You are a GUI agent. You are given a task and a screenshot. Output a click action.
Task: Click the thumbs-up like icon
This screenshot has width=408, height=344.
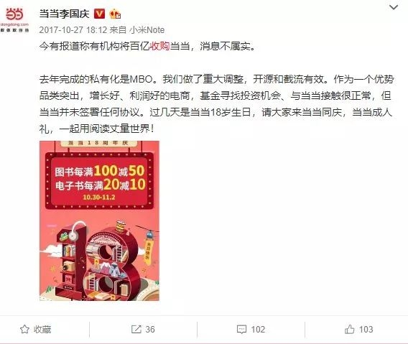pyautogui.click(x=349, y=330)
